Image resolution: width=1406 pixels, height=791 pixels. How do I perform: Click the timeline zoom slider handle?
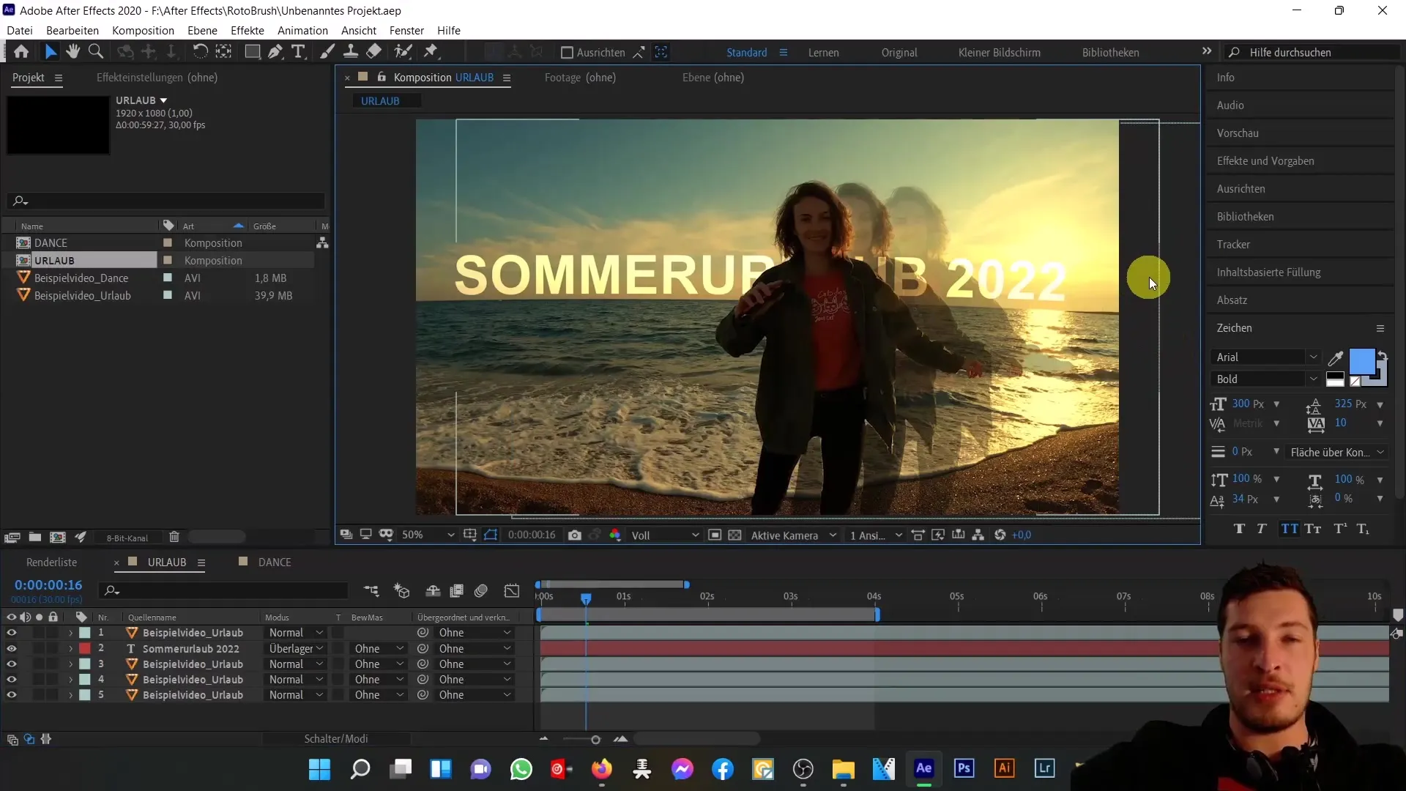coord(595,740)
